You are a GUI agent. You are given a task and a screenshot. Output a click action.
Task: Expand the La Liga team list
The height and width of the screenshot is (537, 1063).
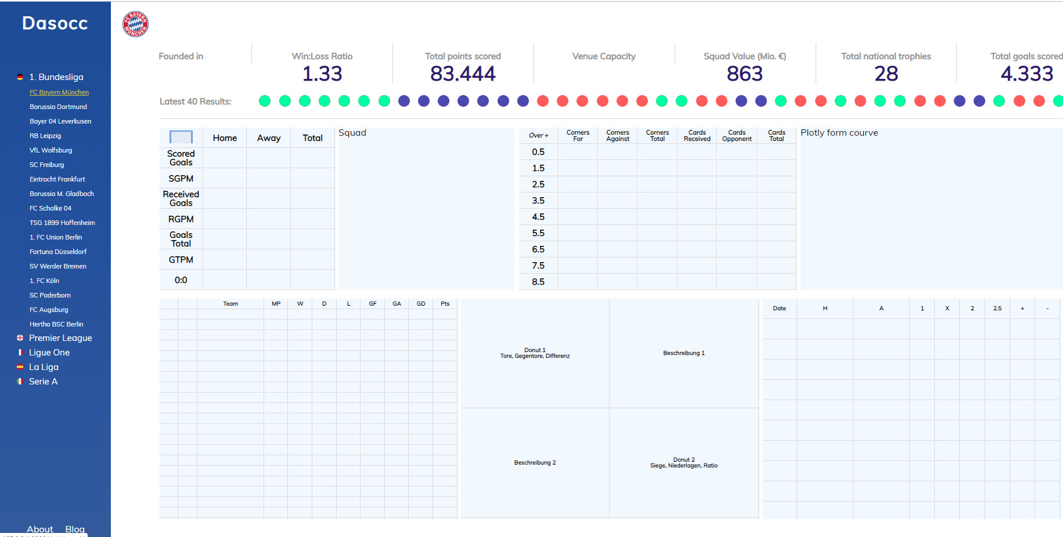coord(44,367)
